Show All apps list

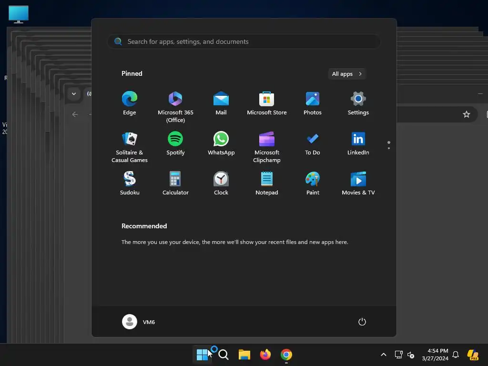347,74
